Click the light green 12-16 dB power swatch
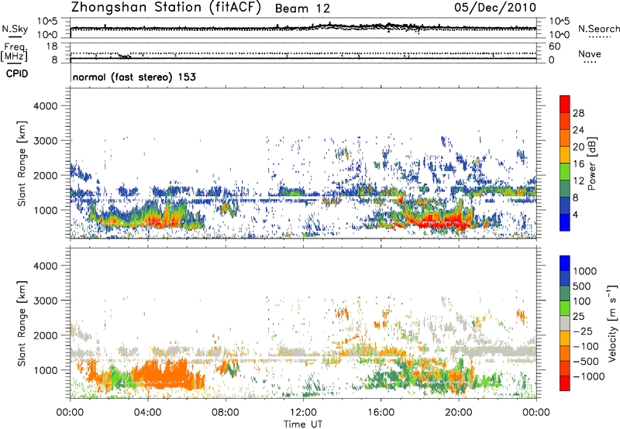620x429 pixels. (x=565, y=171)
